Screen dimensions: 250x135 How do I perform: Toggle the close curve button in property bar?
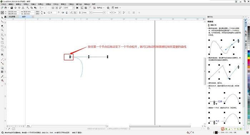124,12
